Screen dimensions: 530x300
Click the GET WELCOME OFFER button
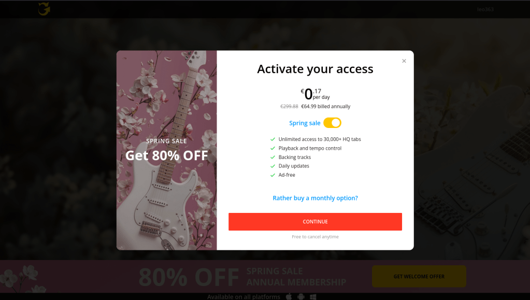(419, 276)
